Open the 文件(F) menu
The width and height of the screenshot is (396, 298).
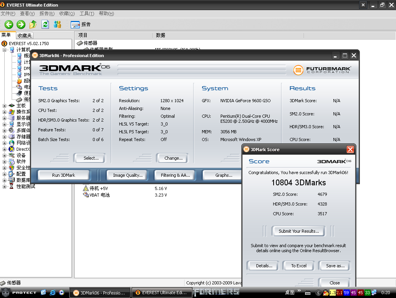click(8, 14)
